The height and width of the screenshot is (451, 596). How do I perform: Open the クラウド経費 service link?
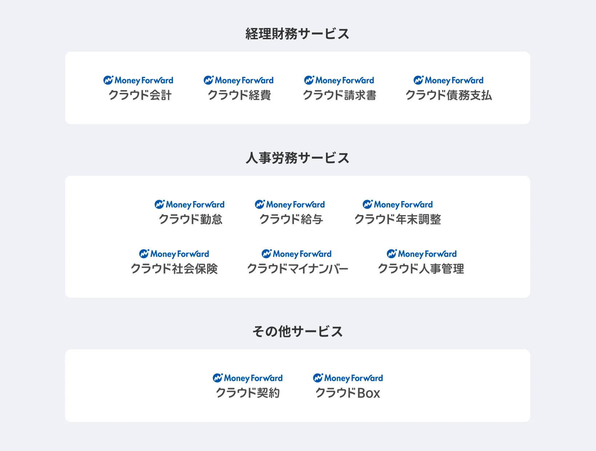tap(239, 95)
